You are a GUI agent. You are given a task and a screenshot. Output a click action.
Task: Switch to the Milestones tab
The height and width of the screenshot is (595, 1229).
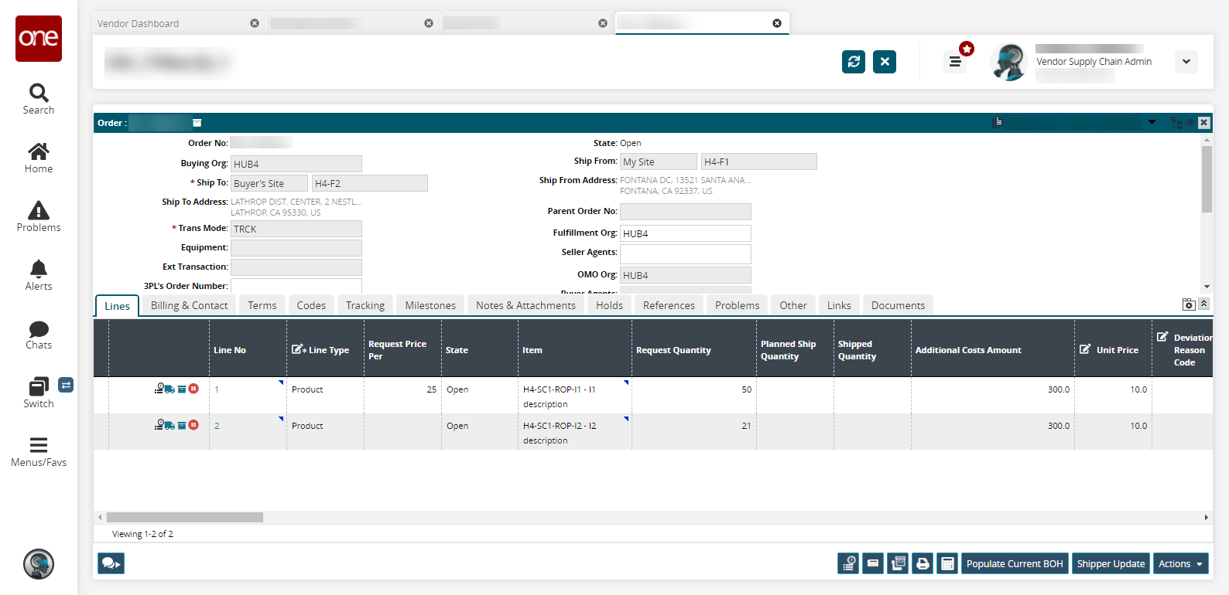(430, 305)
